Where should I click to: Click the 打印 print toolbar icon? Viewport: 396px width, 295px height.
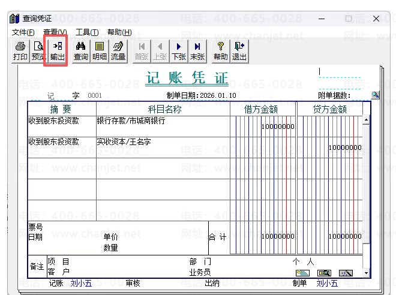click(x=20, y=51)
